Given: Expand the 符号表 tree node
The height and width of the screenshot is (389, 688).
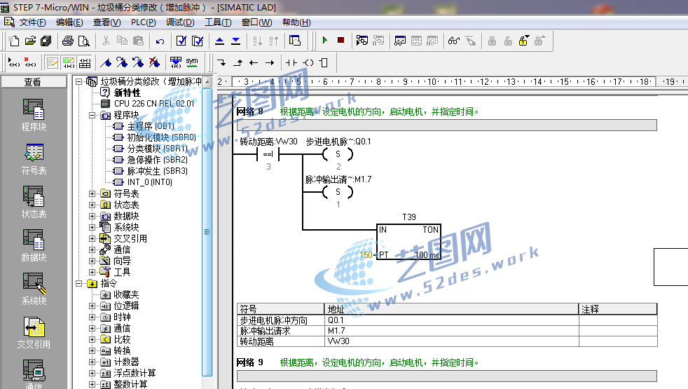Looking at the screenshot, I should (92, 193).
